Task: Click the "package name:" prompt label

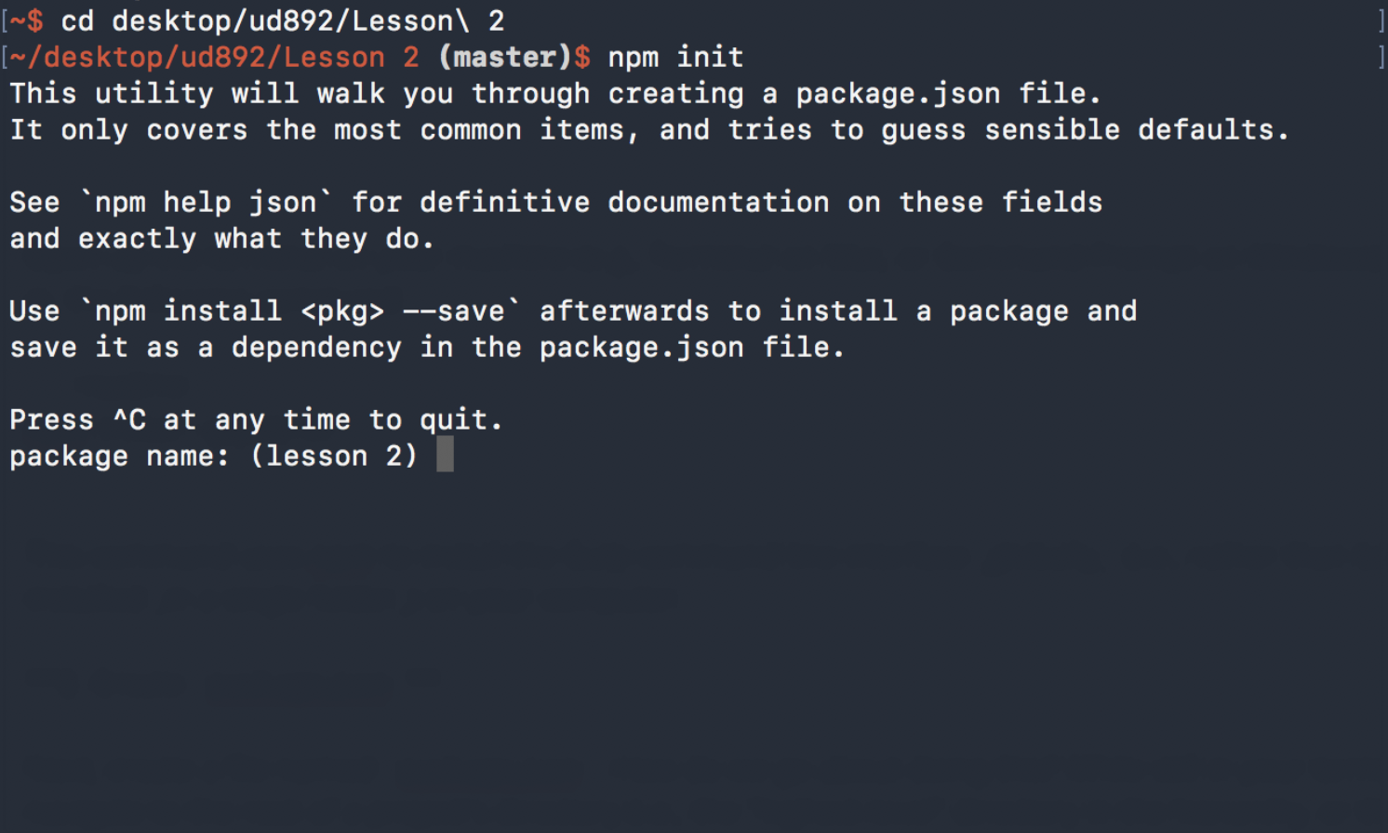Action: 119,456
